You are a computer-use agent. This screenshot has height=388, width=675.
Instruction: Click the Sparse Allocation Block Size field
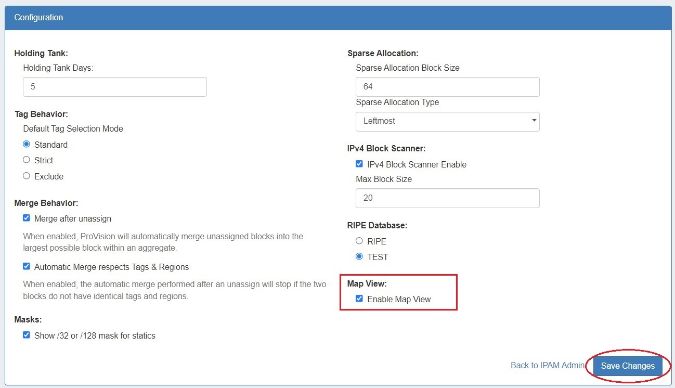point(447,87)
